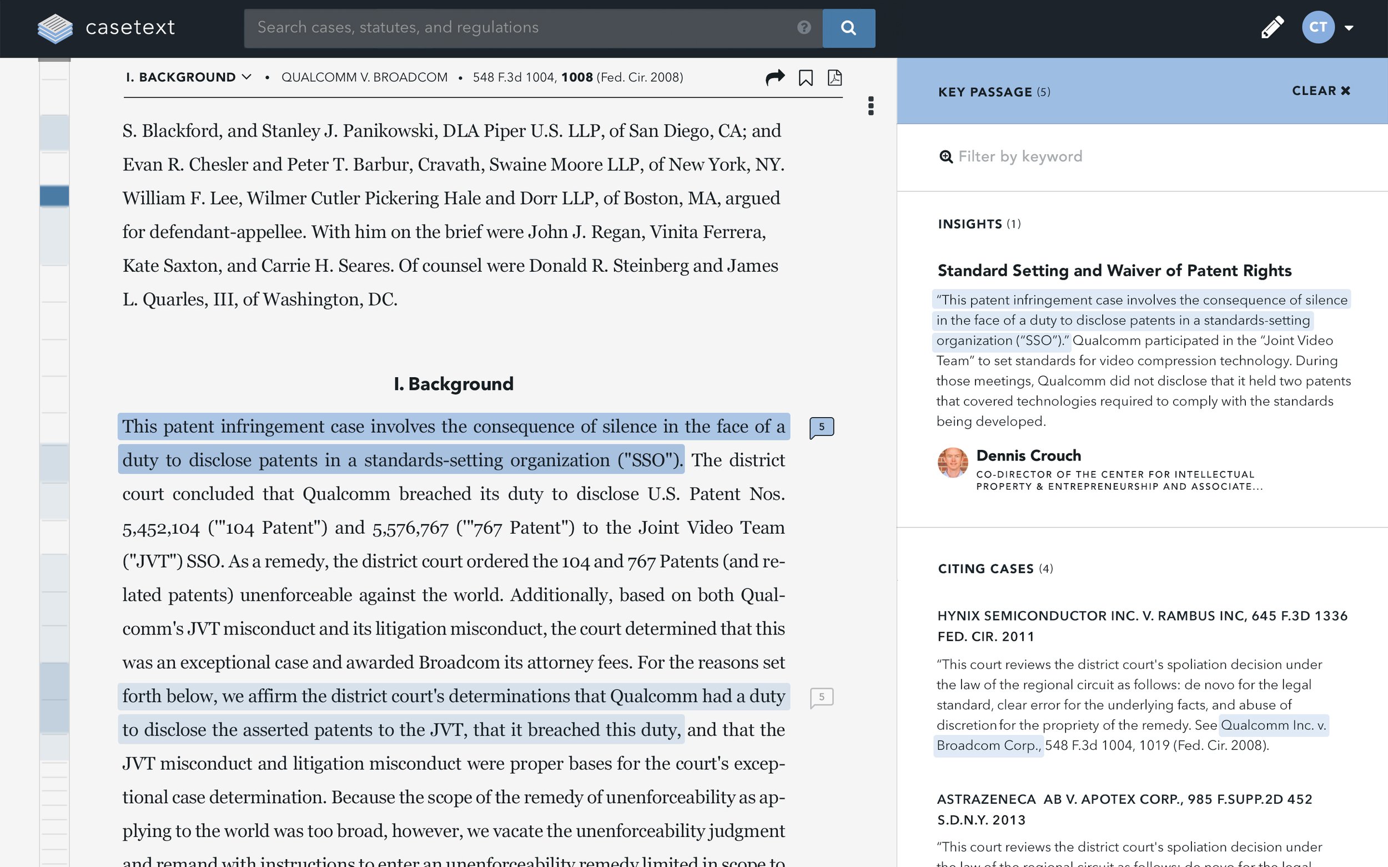Click the share icon above the case text
The image size is (1388, 867).
(775, 77)
